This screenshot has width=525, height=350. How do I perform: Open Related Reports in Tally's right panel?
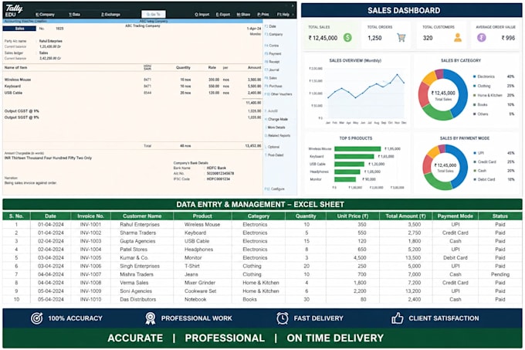click(278, 136)
